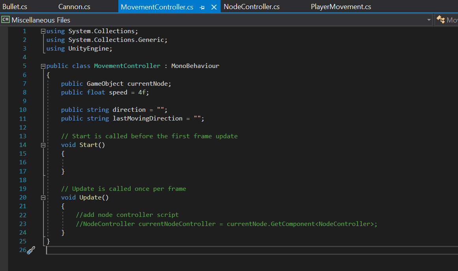Viewport: 458px width, 271px height.
Task: Collapse the MovementController class region
Action: [x=43, y=66]
